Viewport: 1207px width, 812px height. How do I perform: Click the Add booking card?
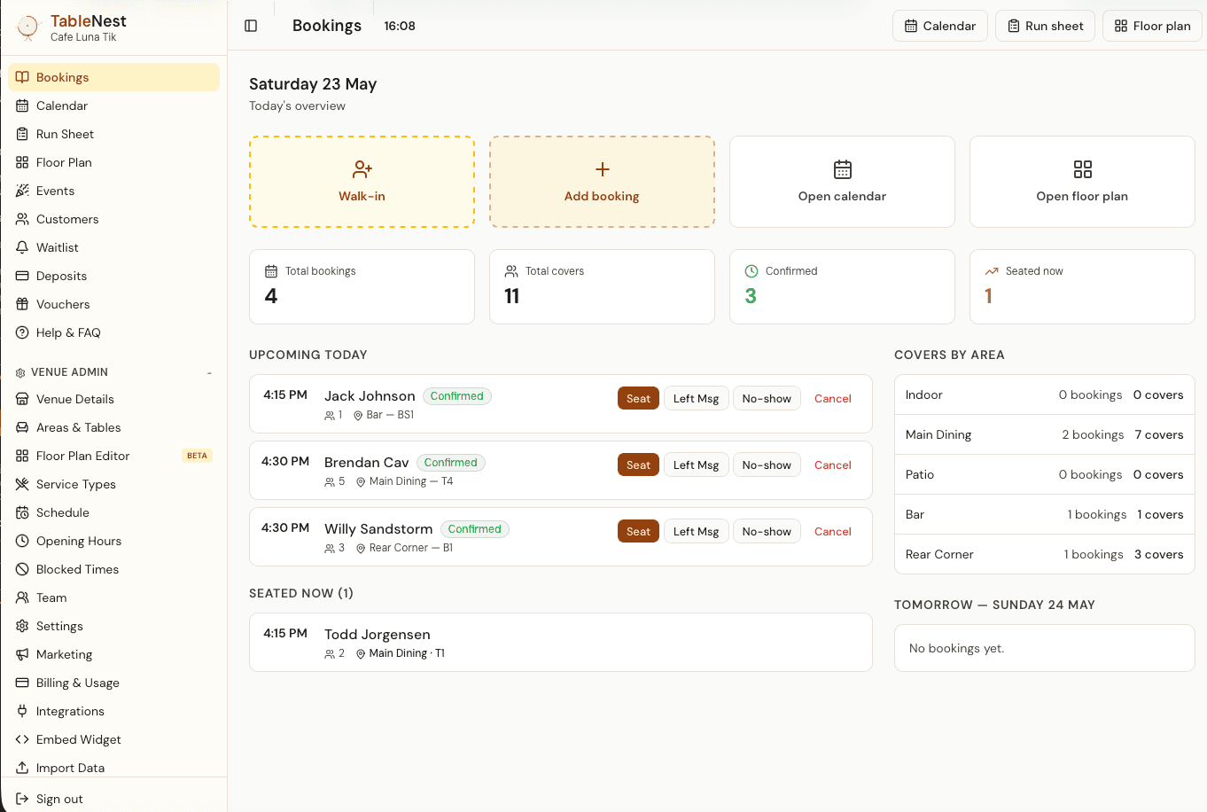pyautogui.click(x=602, y=182)
